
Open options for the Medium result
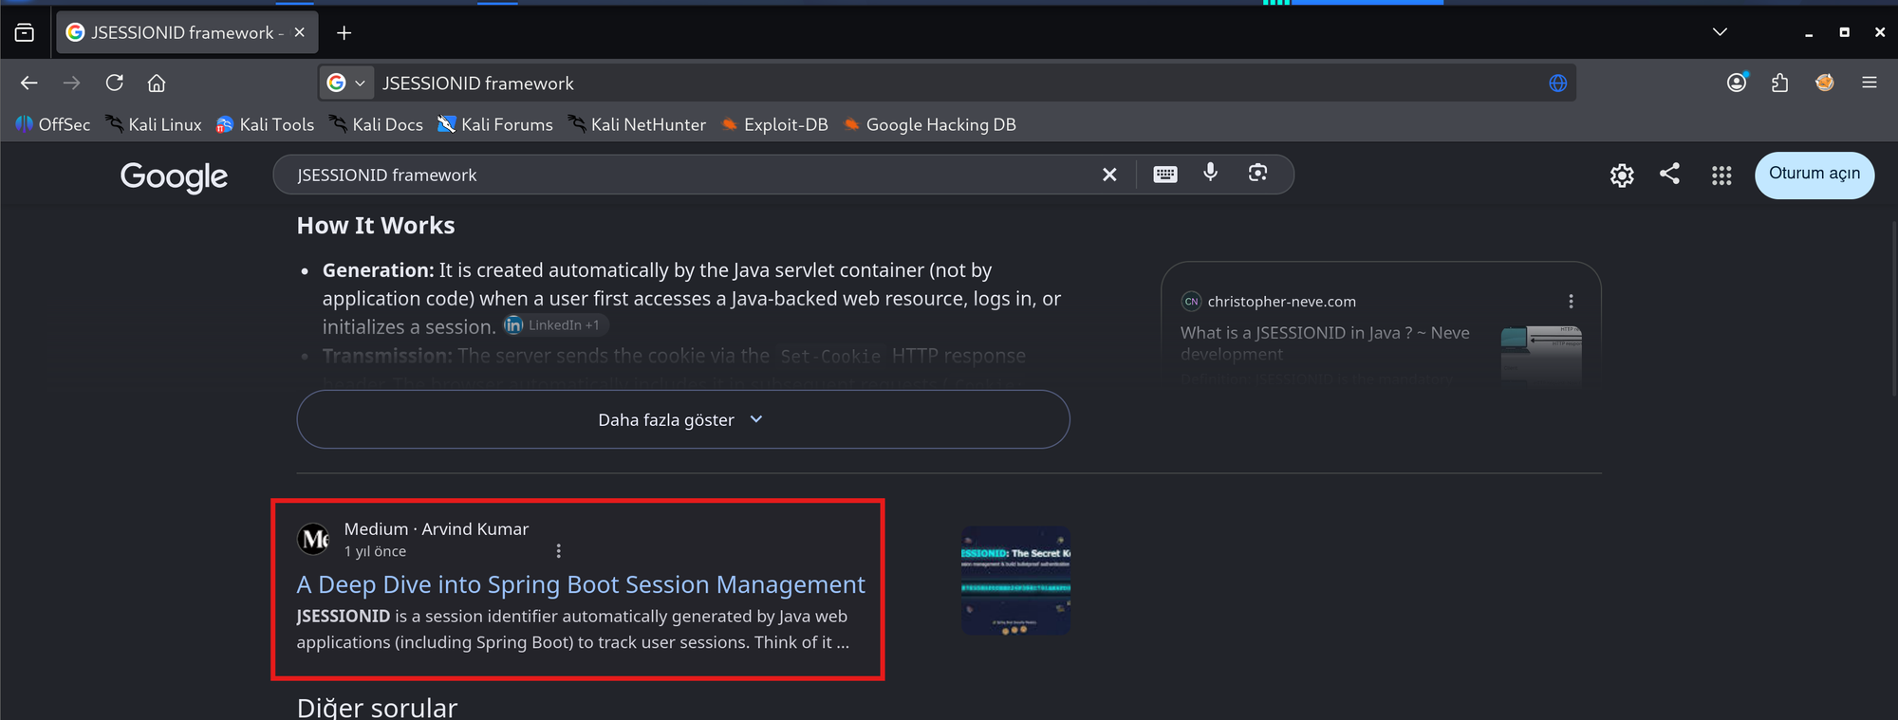point(558,551)
